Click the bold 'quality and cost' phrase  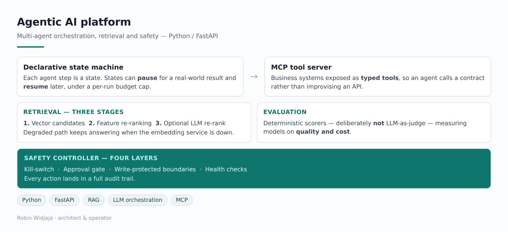[x=323, y=132]
